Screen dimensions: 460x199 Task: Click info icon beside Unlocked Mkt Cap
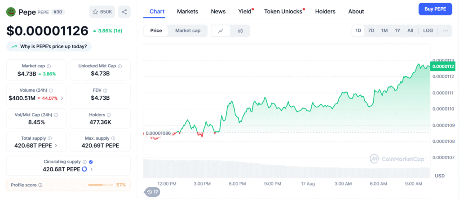coord(120,66)
